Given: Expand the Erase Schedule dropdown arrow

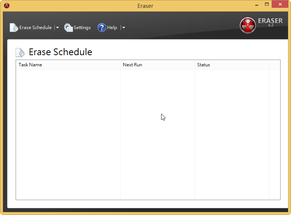Looking at the screenshot, I should click(57, 28).
